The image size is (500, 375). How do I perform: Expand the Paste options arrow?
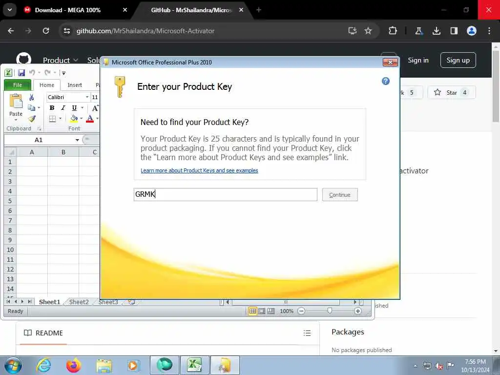point(16,120)
